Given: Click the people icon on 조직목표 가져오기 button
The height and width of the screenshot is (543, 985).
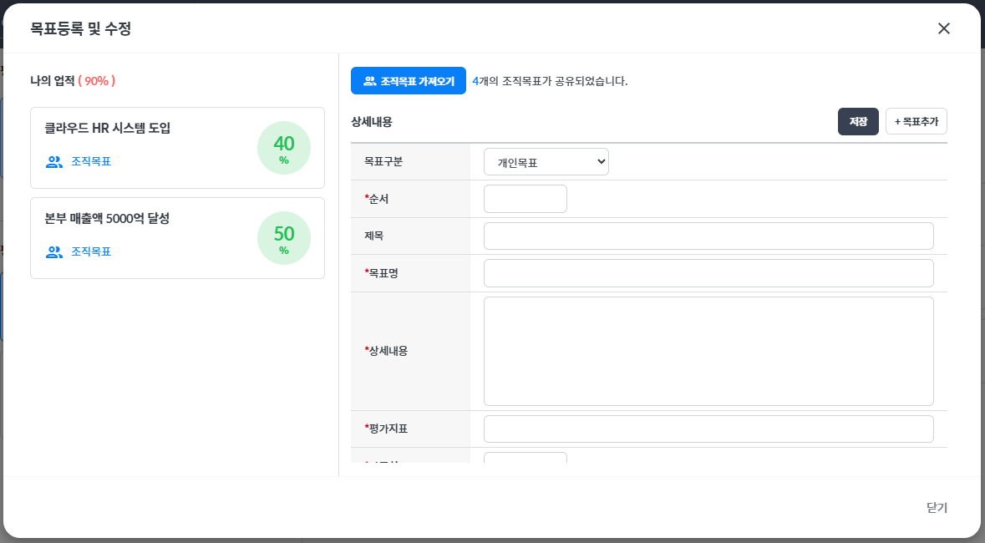Looking at the screenshot, I should (370, 81).
